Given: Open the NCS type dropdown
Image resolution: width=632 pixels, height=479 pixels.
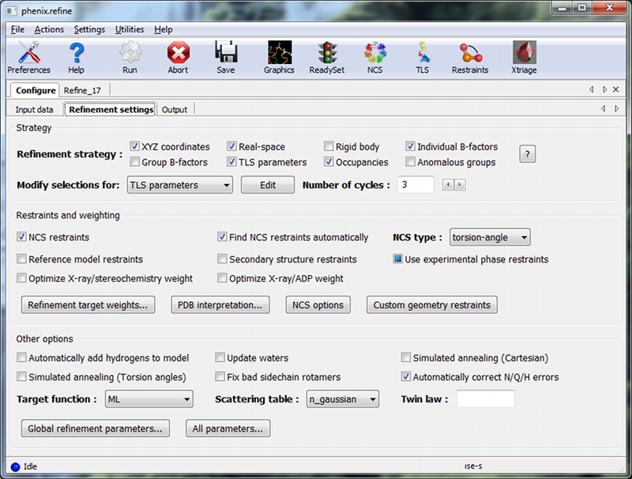Looking at the screenshot, I should pyautogui.click(x=488, y=236).
